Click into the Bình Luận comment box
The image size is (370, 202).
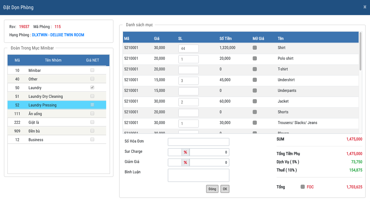pyautogui.click(x=199, y=175)
